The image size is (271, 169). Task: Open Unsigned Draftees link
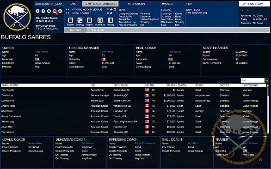pyautogui.click(x=129, y=14)
